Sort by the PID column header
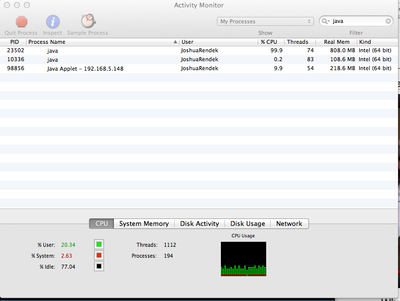Image resolution: width=400 pixels, height=301 pixels. pyautogui.click(x=14, y=42)
